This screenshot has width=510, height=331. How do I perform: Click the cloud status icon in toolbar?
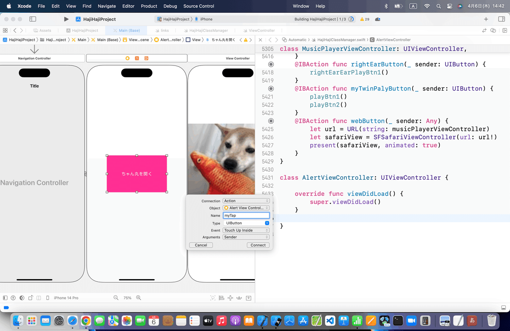(377, 19)
